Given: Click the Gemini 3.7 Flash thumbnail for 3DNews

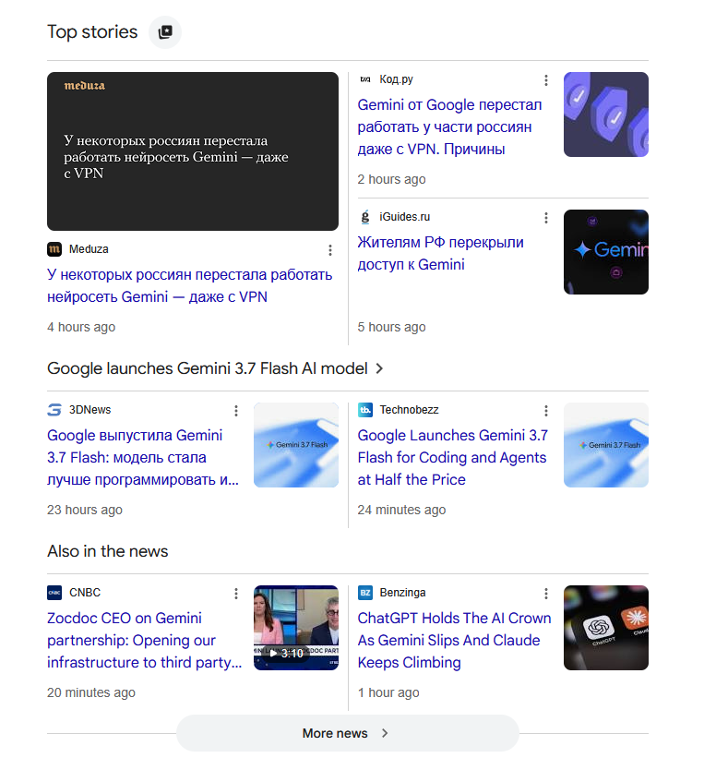Looking at the screenshot, I should pos(296,445).
